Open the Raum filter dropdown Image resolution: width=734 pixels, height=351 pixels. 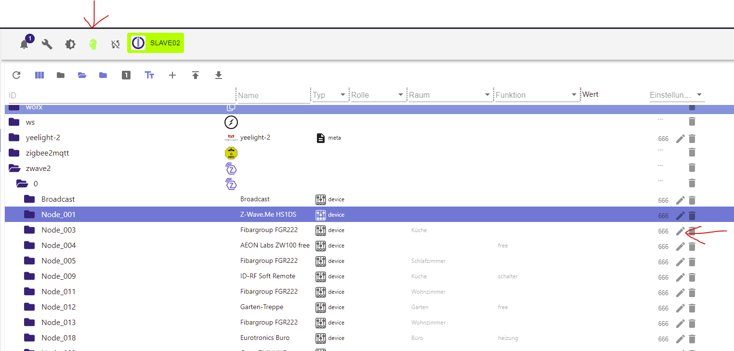click(450, 95)
